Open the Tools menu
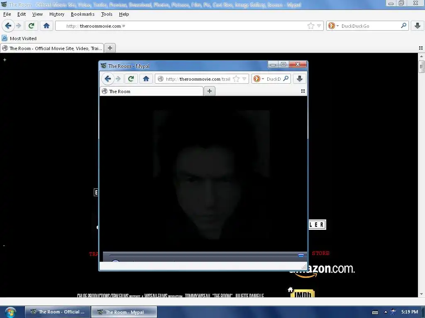 coord(107,14)
